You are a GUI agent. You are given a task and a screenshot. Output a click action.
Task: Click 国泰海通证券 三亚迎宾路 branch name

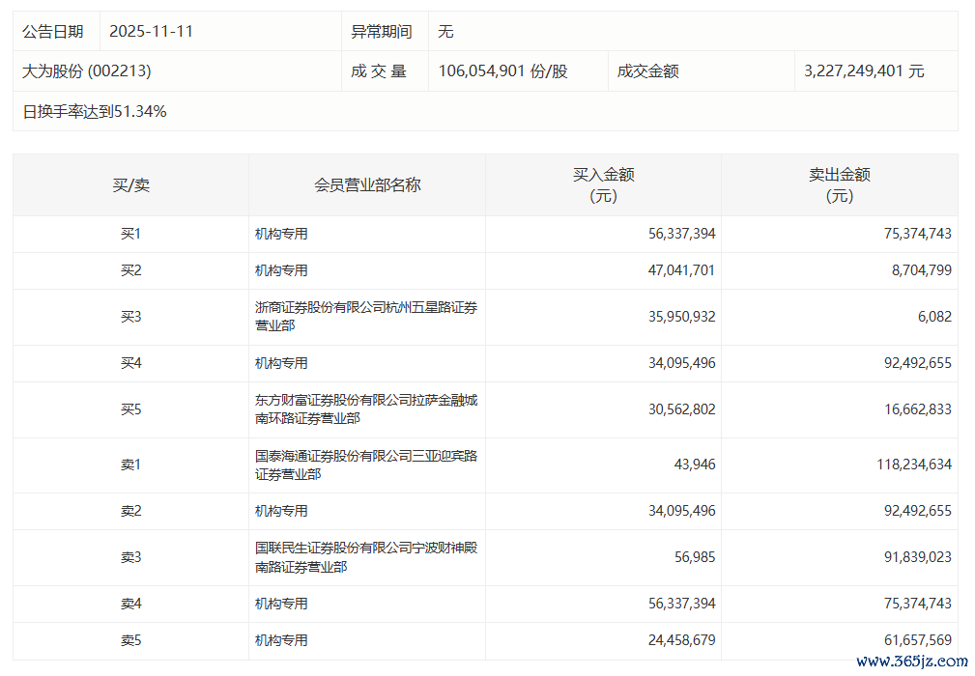pos(366,465)
